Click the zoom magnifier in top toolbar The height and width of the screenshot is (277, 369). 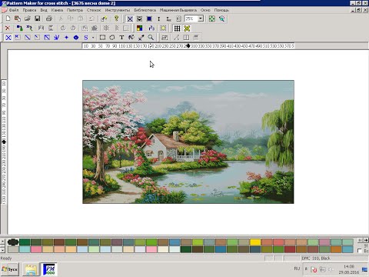click(x=222, y=18)
